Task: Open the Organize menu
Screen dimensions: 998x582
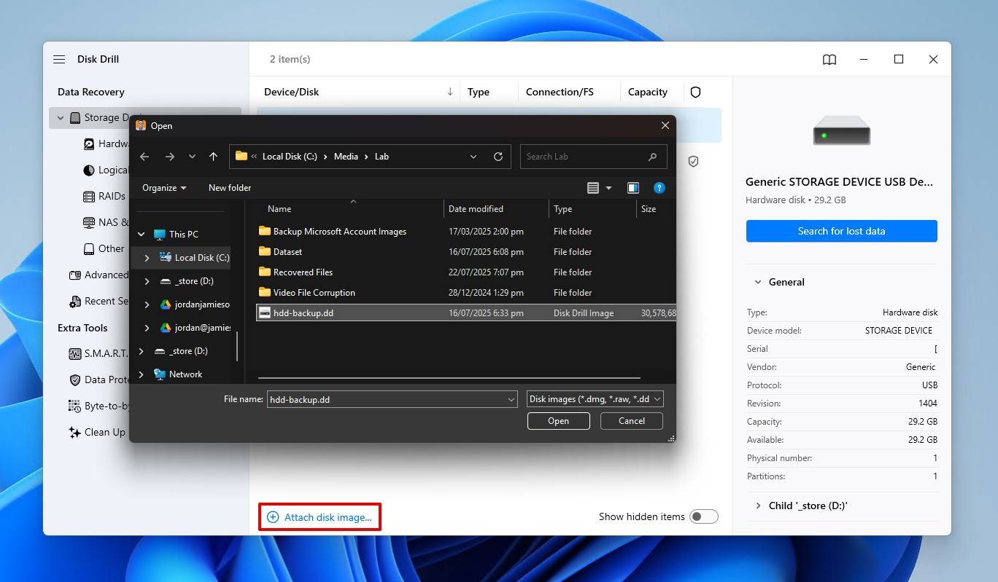Action: [164, 188]
